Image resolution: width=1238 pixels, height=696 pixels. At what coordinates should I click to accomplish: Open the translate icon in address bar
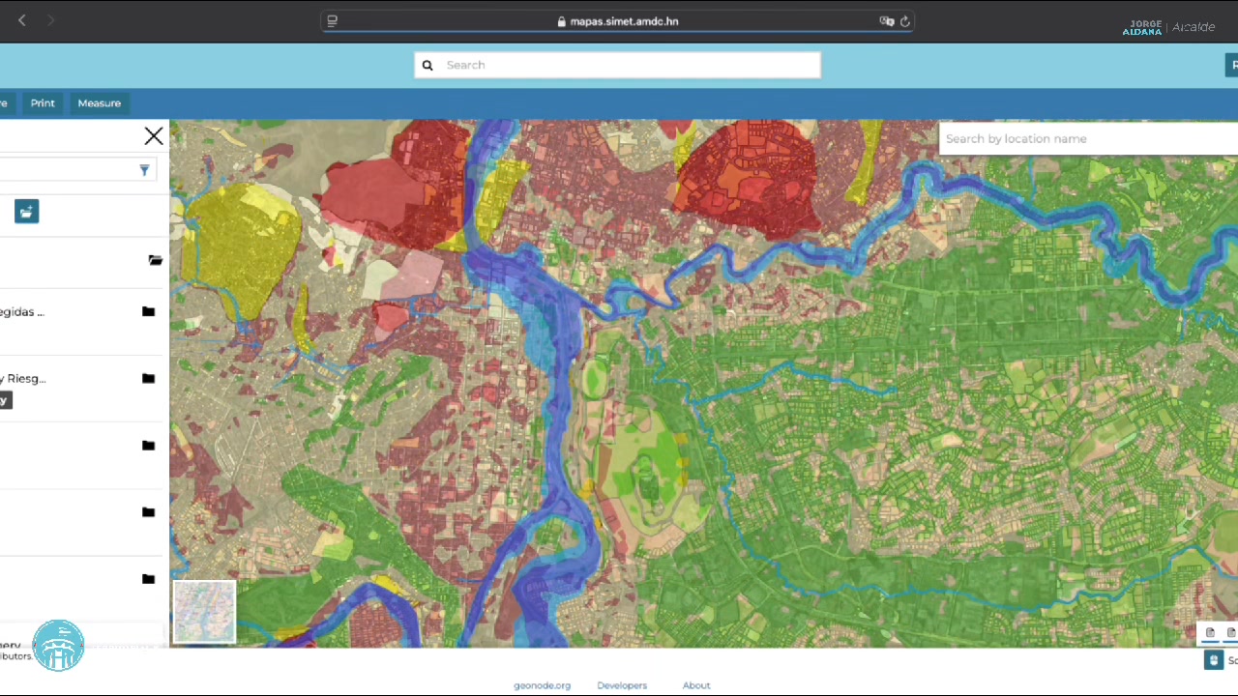pyautogui.click(x=886, y=21)
